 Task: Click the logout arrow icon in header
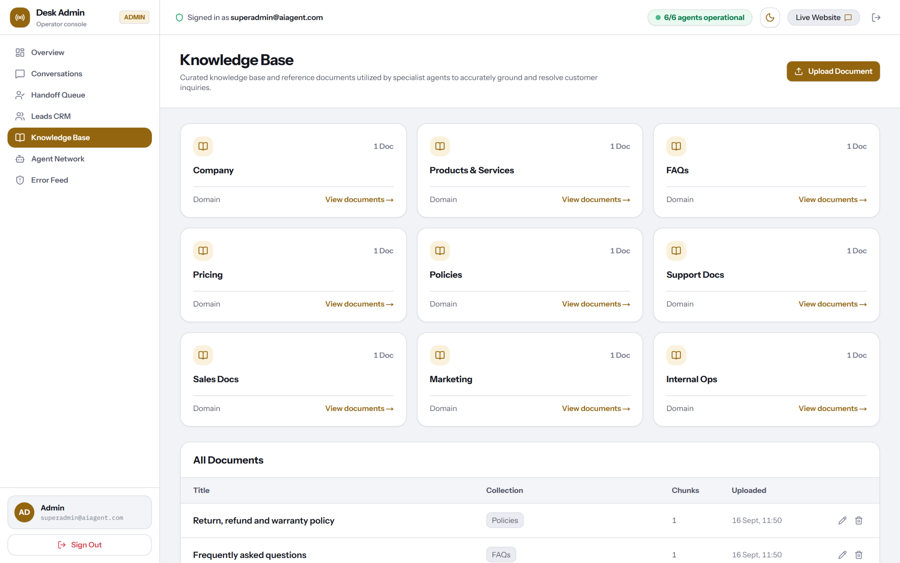coord(876,18)
